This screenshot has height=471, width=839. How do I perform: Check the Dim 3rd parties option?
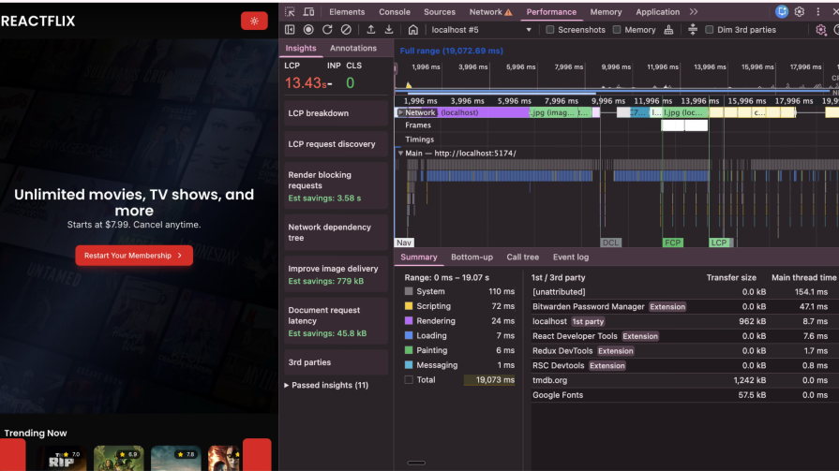tap(709, 30)
